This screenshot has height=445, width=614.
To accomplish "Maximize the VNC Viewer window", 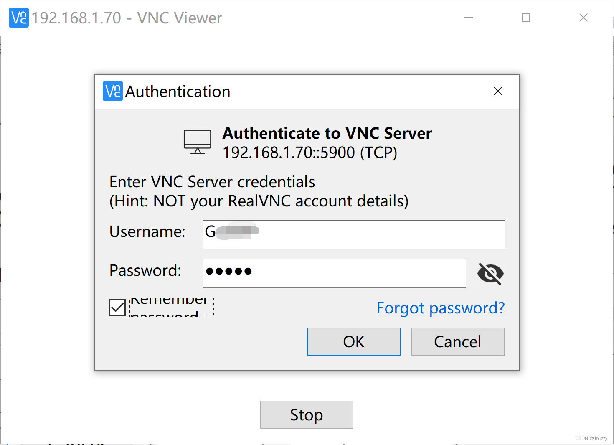I will (525, 18).
